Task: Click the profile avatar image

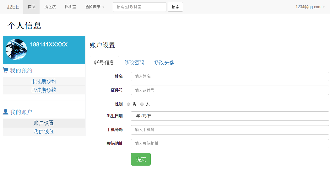Action: 16,50
